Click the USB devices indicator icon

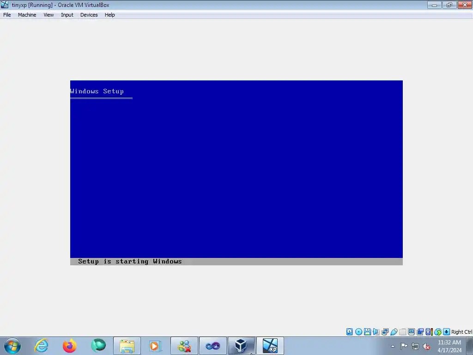click(x=394, y=332)
